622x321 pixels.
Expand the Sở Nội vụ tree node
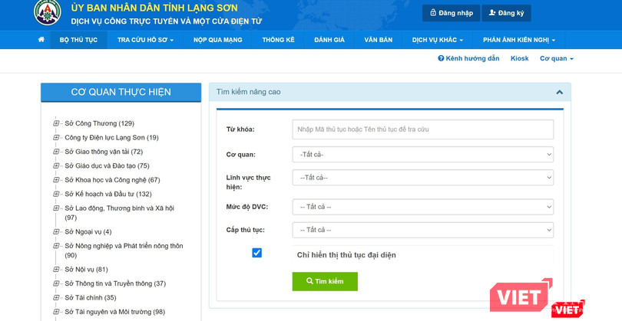[x=56, y=270]
